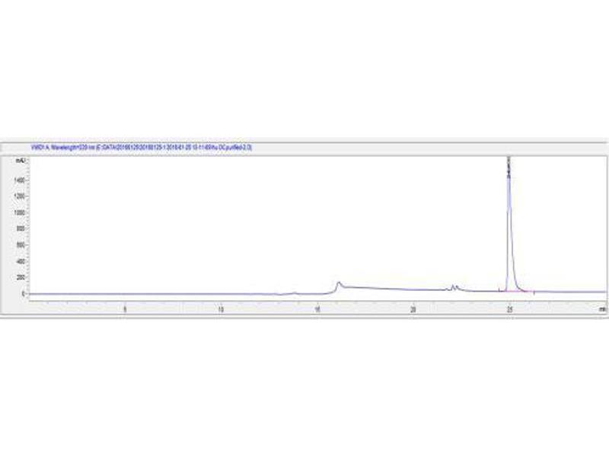
Task: Click the 0 value on the y-axis
Action: [x=25, y=293]
